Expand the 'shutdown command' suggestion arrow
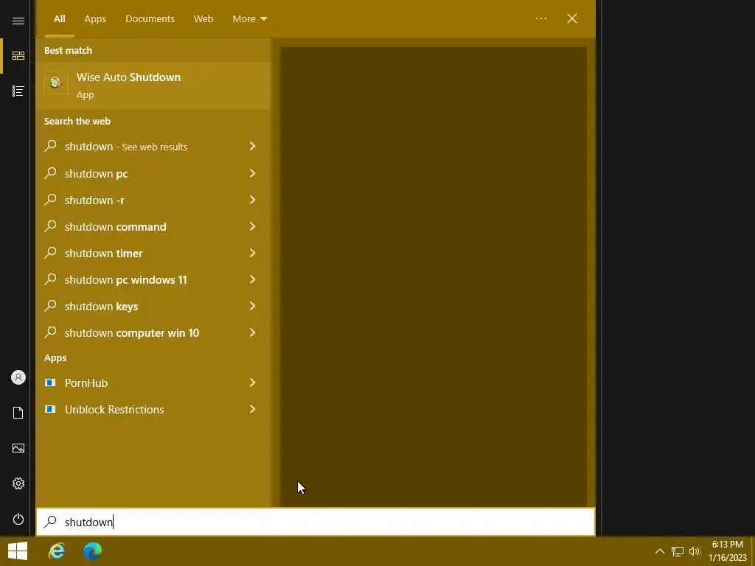 [x=252, y=226]
